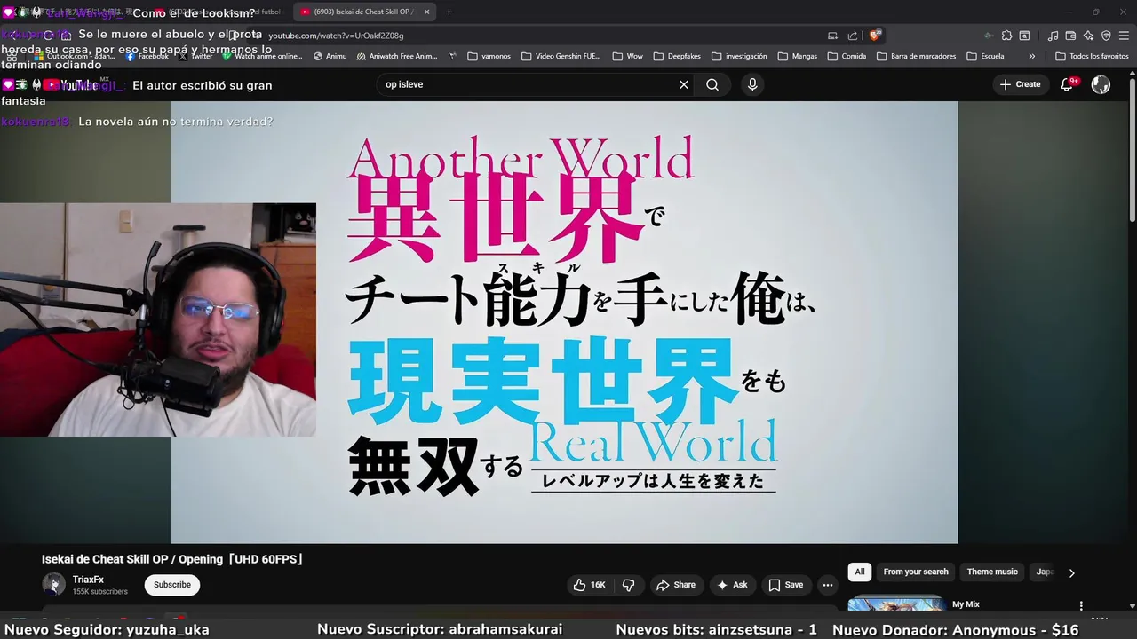Screen dimensions: 1137x639
Task: Open YouTube notifications bell
Action: pos(1068,84)
